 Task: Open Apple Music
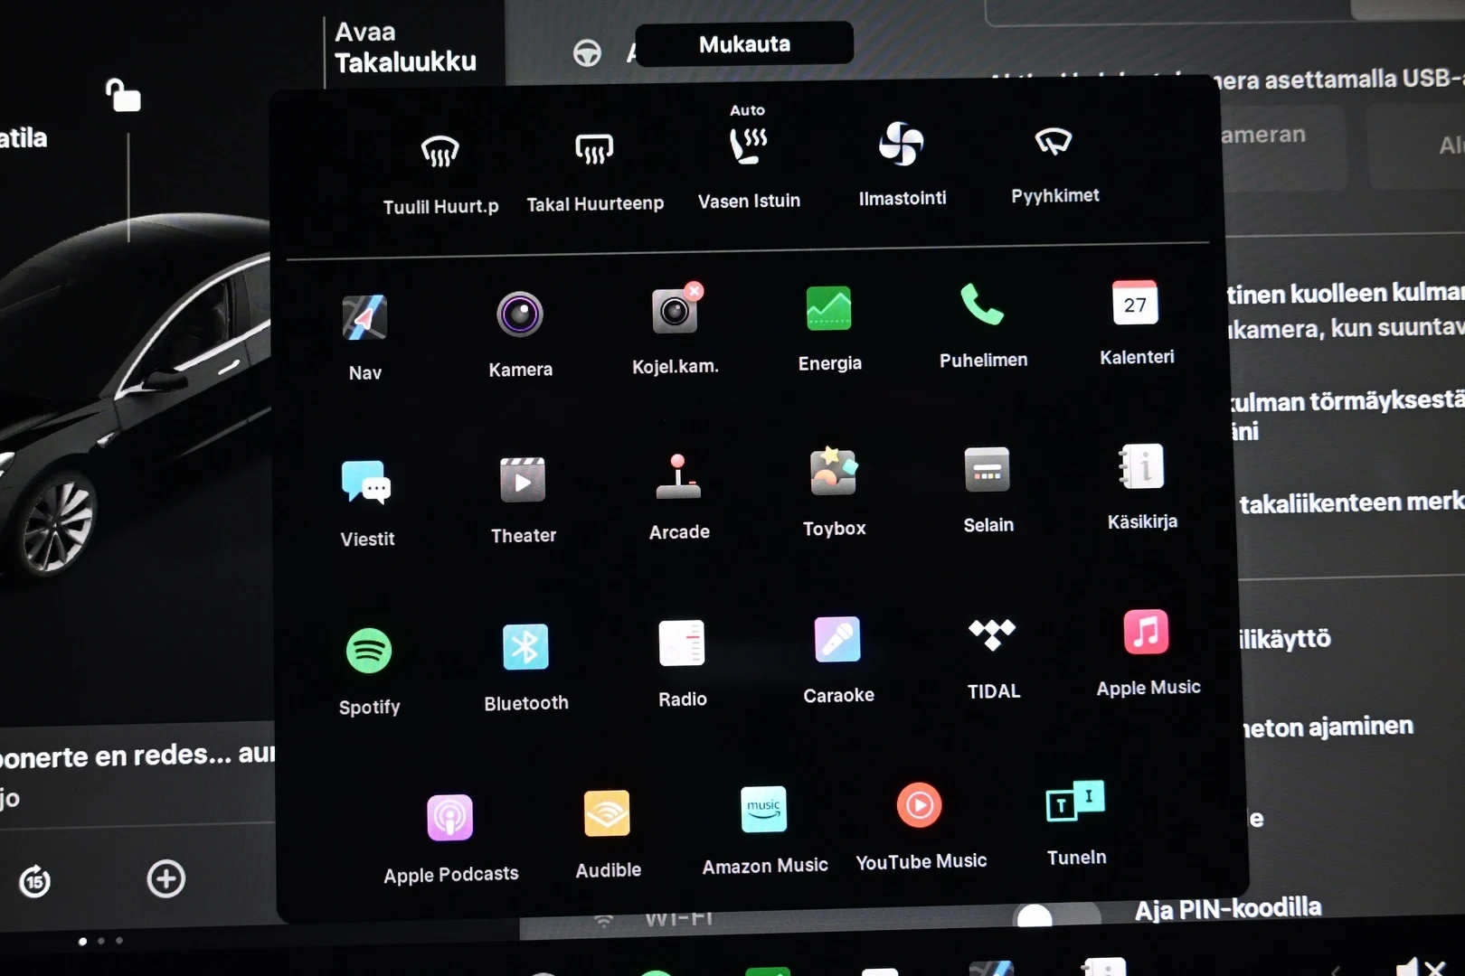(x=1147, y=632)
